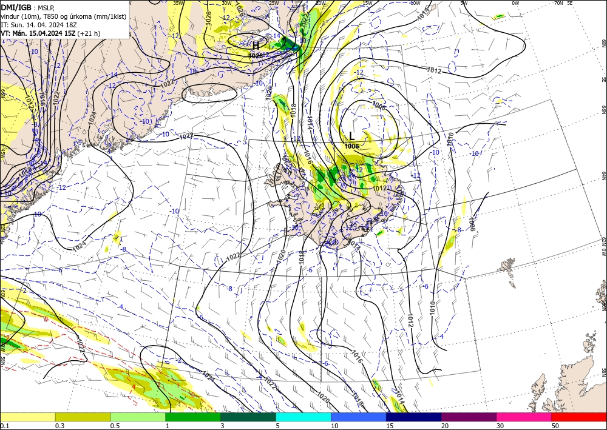
Task: Pick the dark green 3–5 legend swatch
Action: point(248,417)
